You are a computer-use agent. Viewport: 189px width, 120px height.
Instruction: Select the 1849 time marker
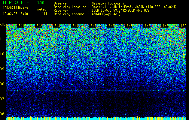165,26
